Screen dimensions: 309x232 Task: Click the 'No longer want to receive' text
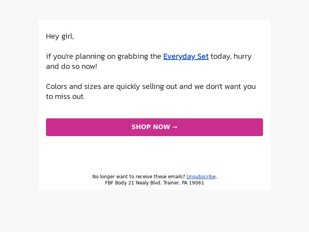[x=122, y=177]
